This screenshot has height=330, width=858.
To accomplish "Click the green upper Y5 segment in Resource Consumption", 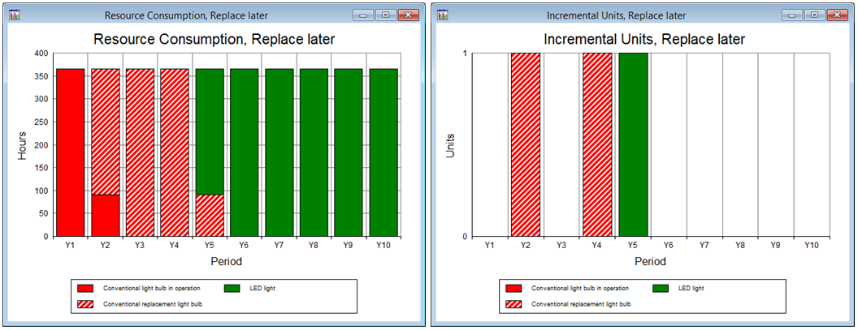I will (210, 131).
